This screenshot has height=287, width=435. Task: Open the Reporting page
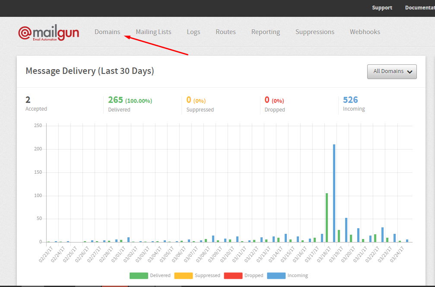click(265, 32)
